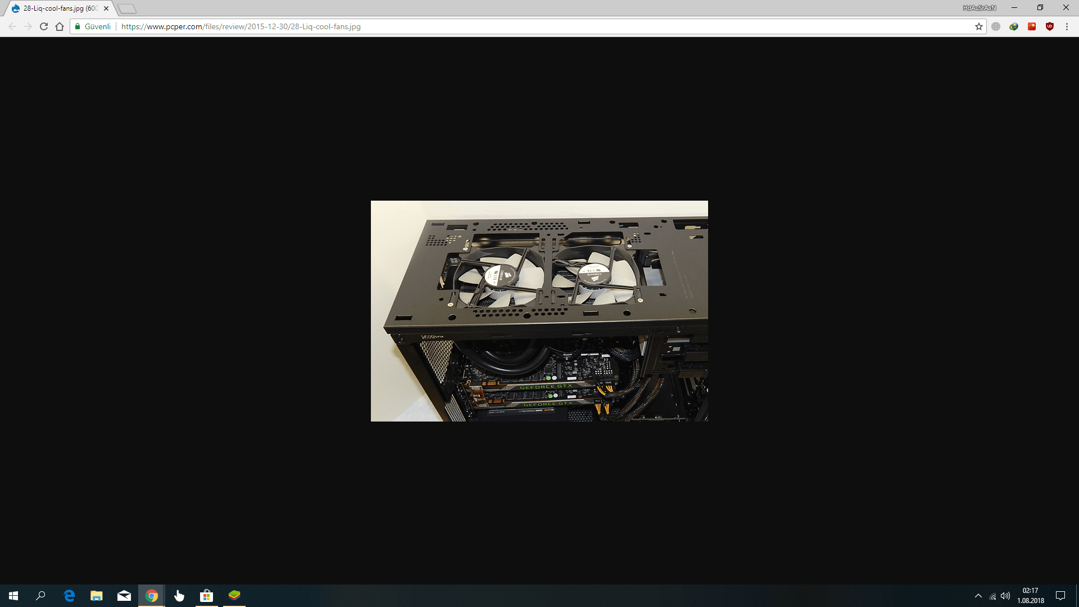Open Chrome's three-dot menu
1079x607 pixels.
tap(1067, 26)
